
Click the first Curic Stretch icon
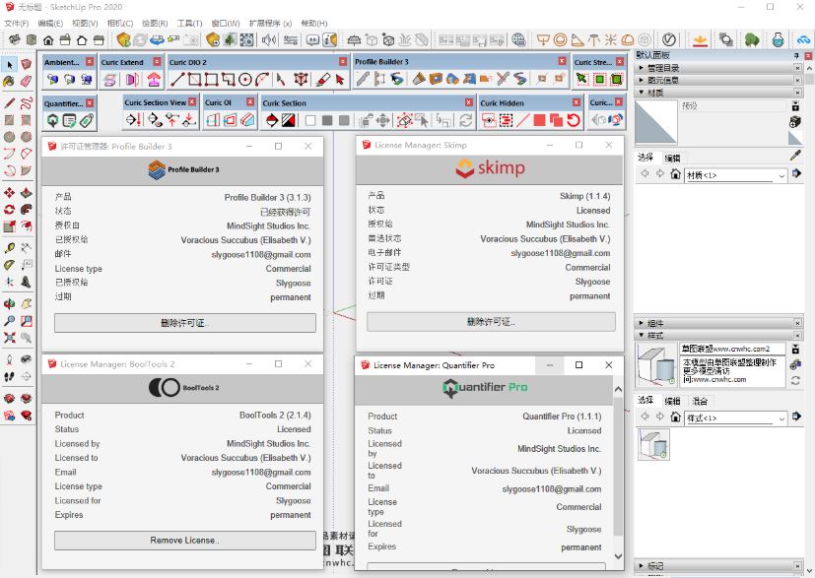(x=582, y=79)
